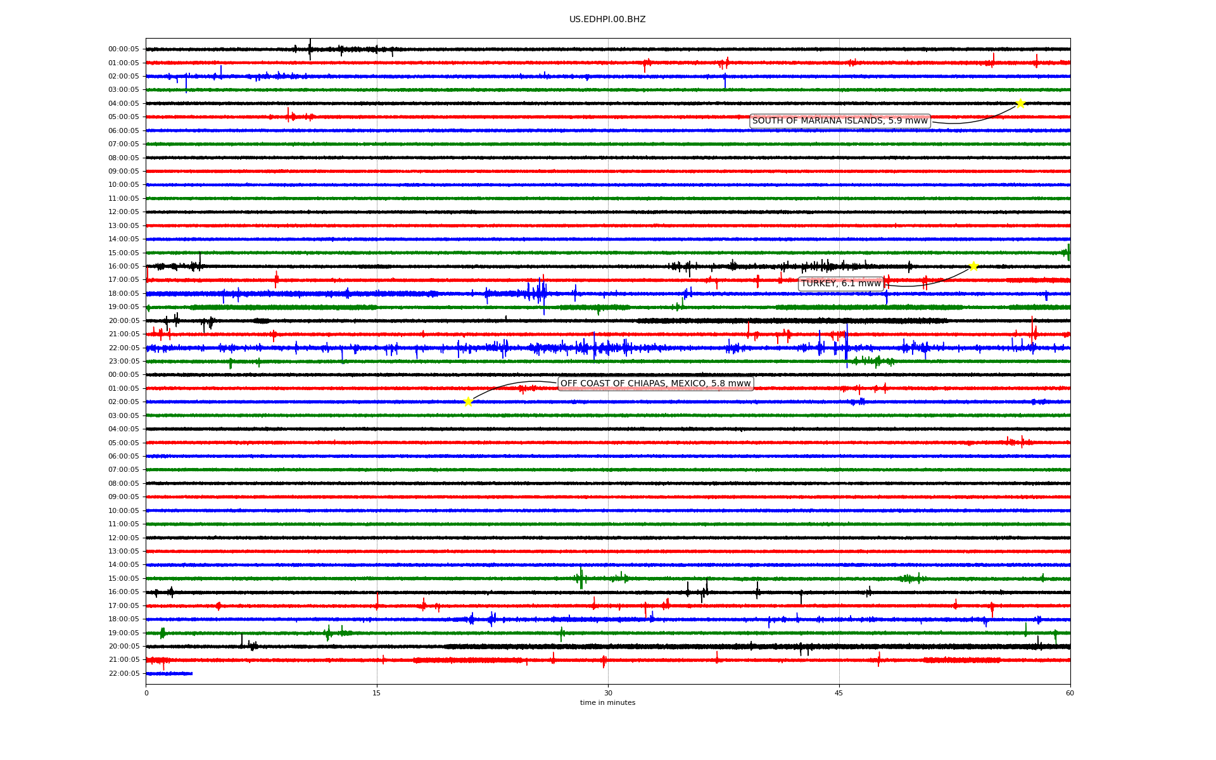Click the 23:00:05 time label
Image resolution: width=1216 pixels, height=760 pixels.
123,362
